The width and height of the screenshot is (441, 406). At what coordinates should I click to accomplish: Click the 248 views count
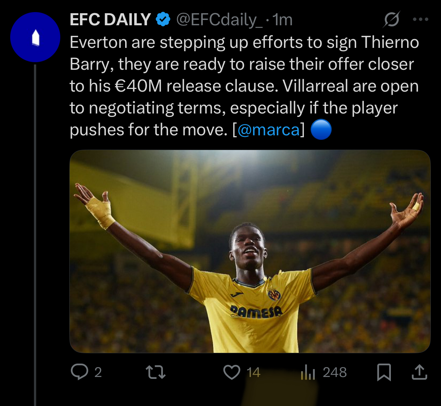[x=335, y=372]
